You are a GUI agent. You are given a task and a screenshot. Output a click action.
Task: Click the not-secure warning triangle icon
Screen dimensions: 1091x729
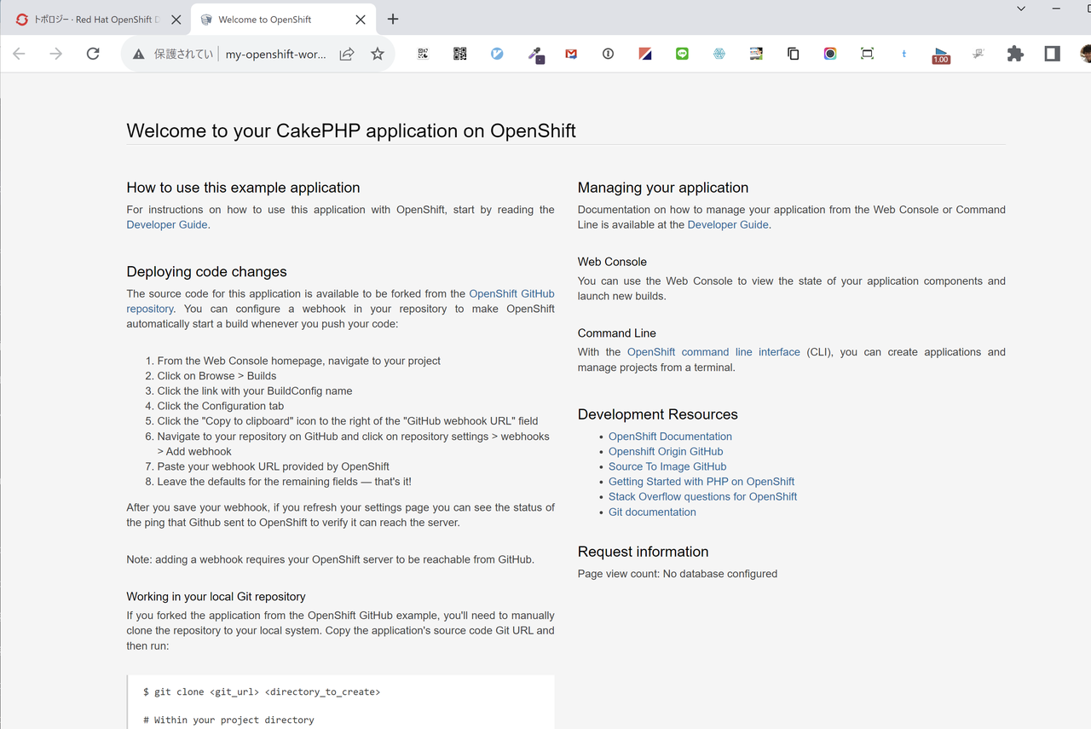[x=138, y=54]
